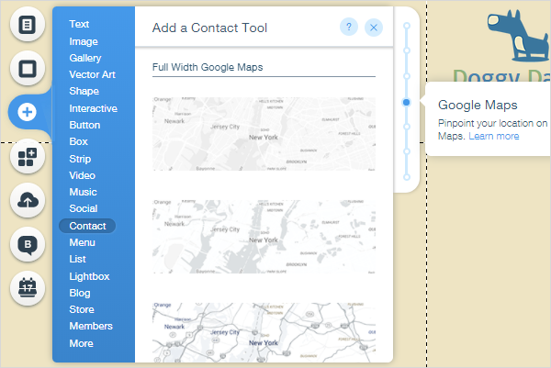The width and height of the screenshot is (551, 368).
Task: Jump to the third section dot in navigator
Action: 407,76
